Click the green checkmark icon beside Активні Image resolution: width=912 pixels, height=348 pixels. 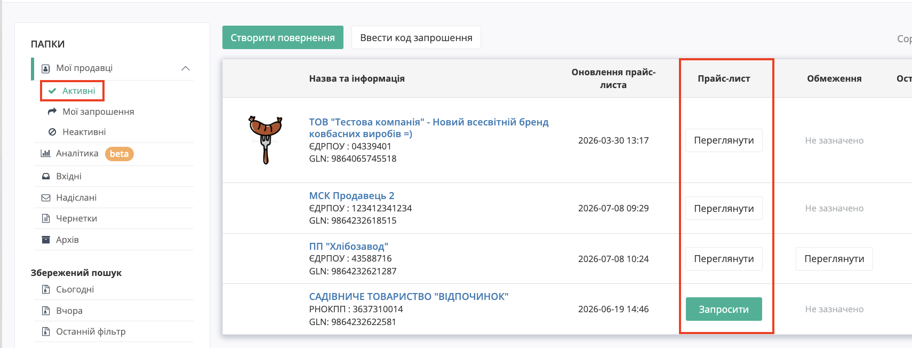tap(52, 91)
